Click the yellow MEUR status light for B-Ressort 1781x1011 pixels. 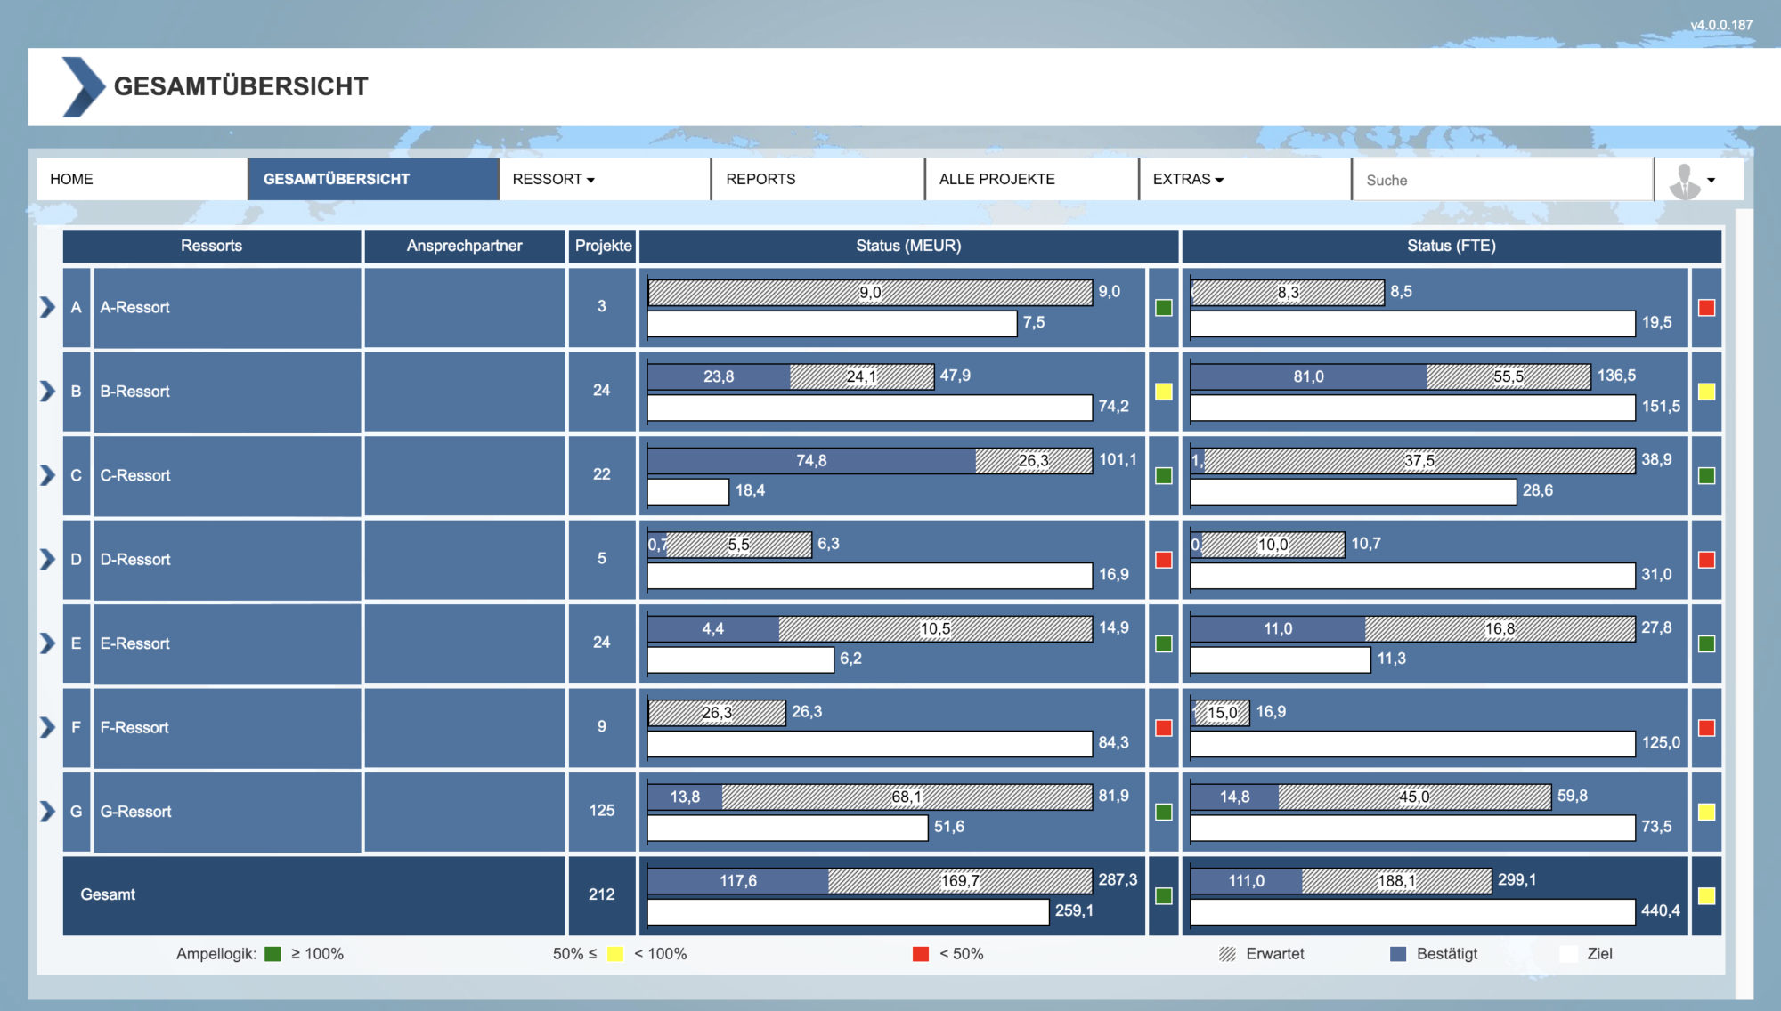tap(1163, 392)
